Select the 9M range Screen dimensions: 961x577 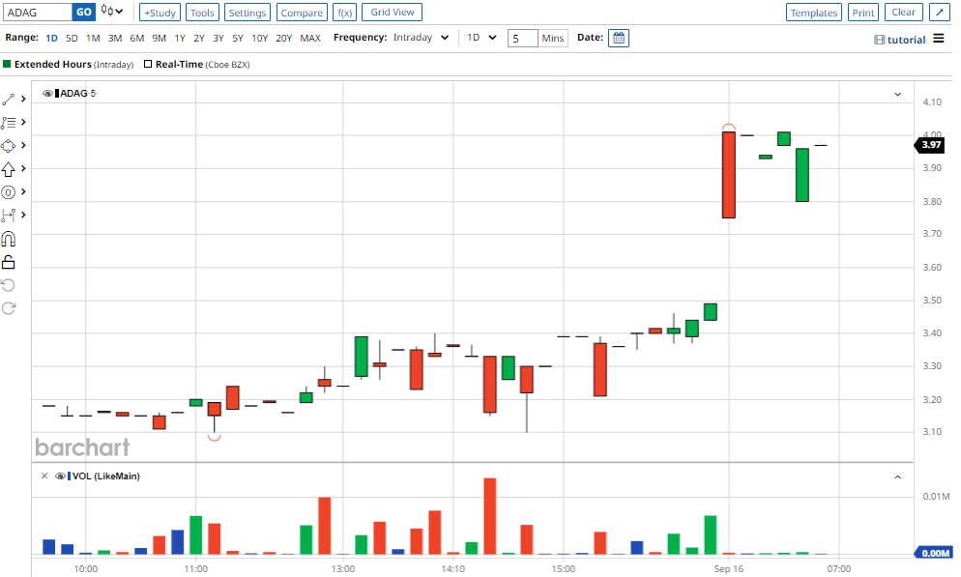point(159,38)
